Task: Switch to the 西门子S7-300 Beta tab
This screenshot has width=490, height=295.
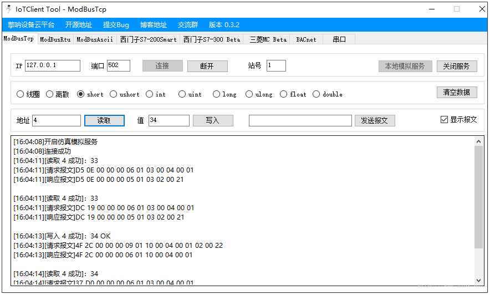Action: coord(212,39)
